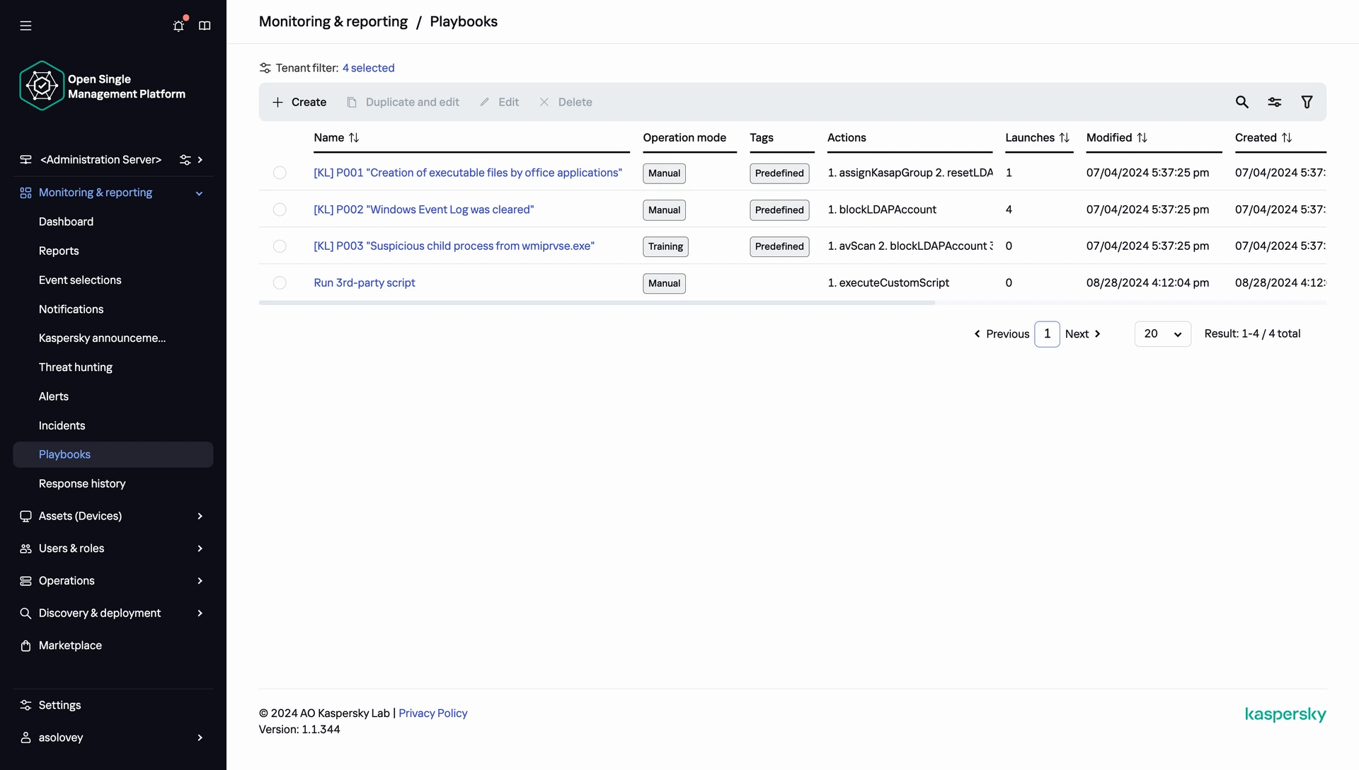Click the Tenant filter icon
Viewport: 1359px width, 770px height.
265,68
